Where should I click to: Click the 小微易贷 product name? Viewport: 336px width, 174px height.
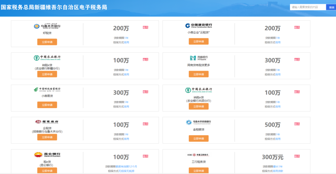click(x=47, y=96)
